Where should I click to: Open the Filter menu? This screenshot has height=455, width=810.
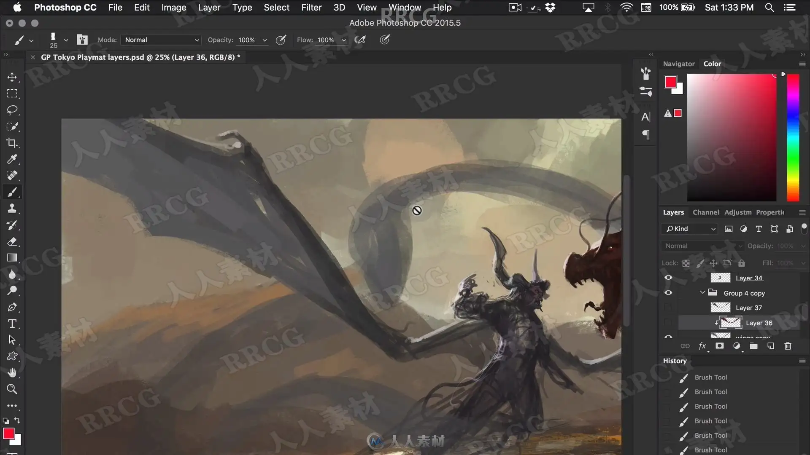pos(311,8)
